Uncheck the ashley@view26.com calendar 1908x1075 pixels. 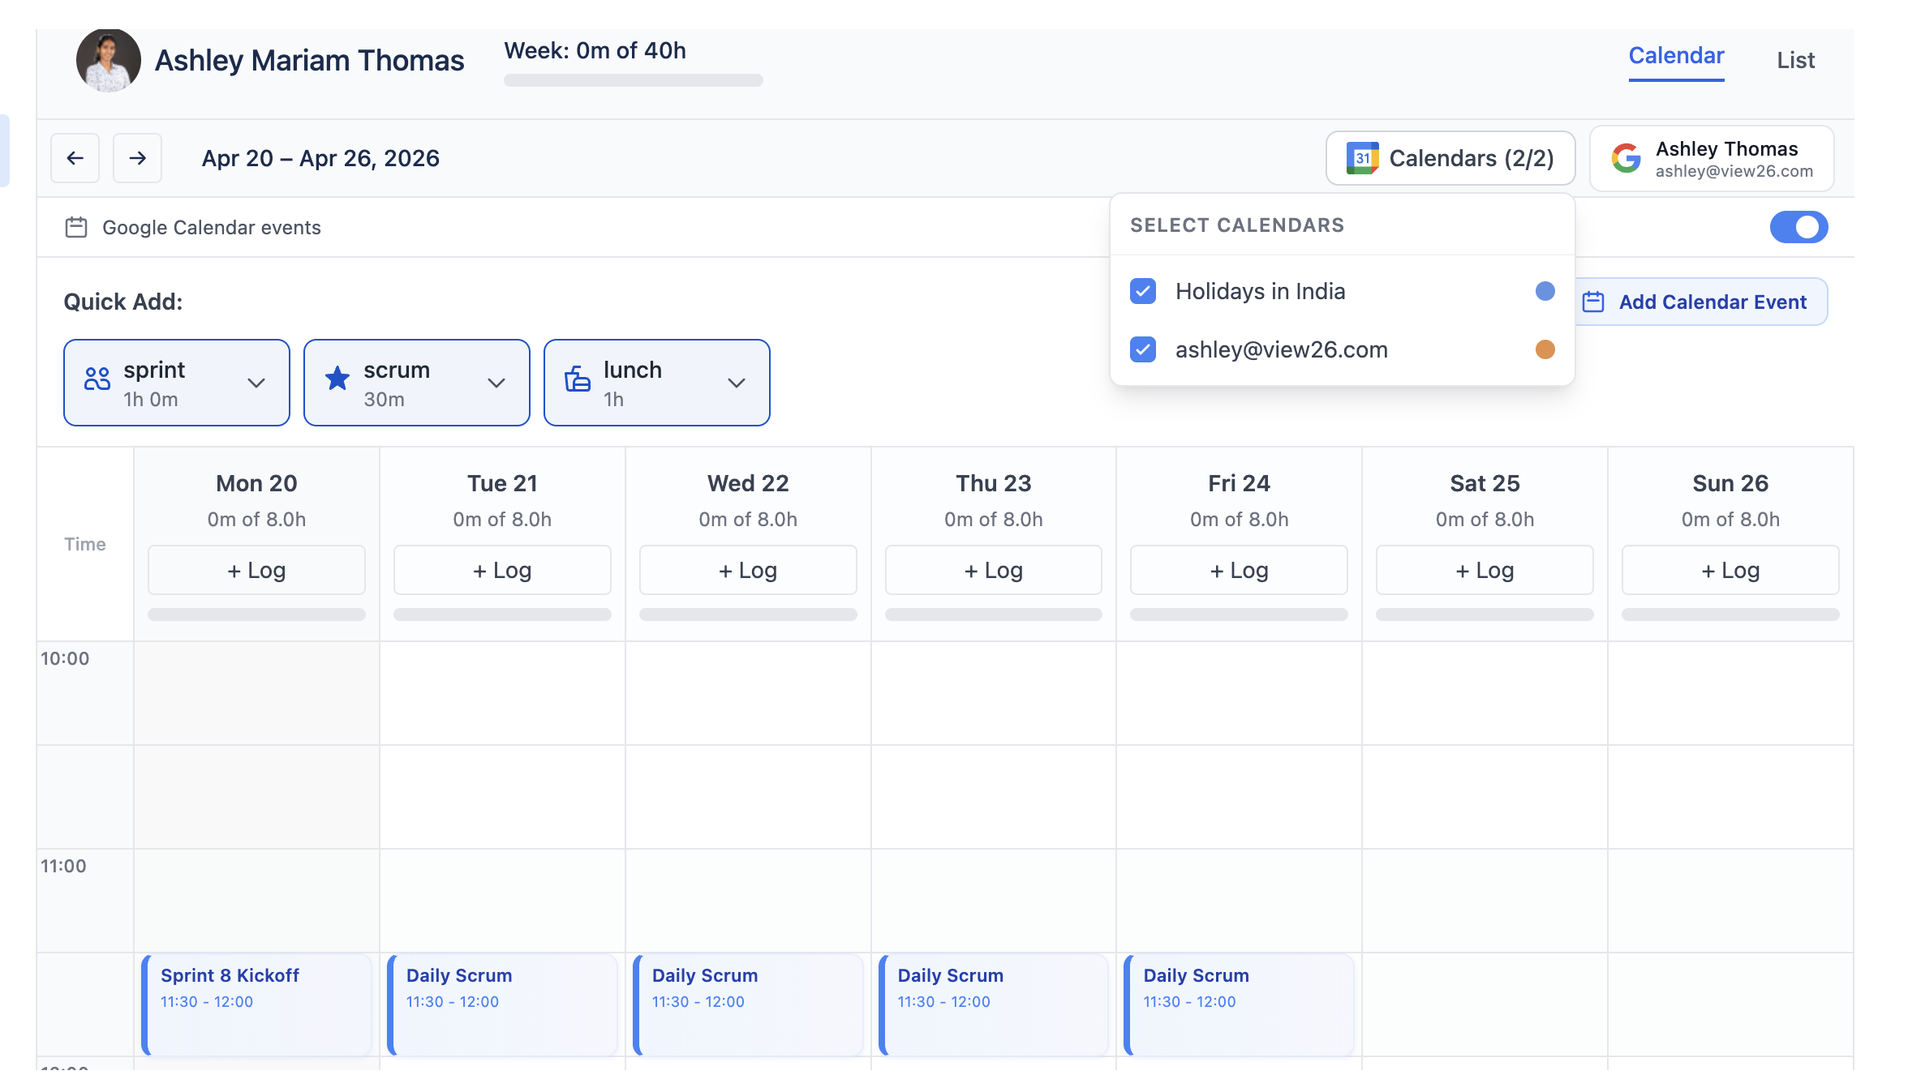[x=1143, y=349]
